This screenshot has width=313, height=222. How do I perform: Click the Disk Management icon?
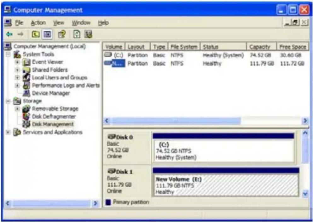(26, 124)
